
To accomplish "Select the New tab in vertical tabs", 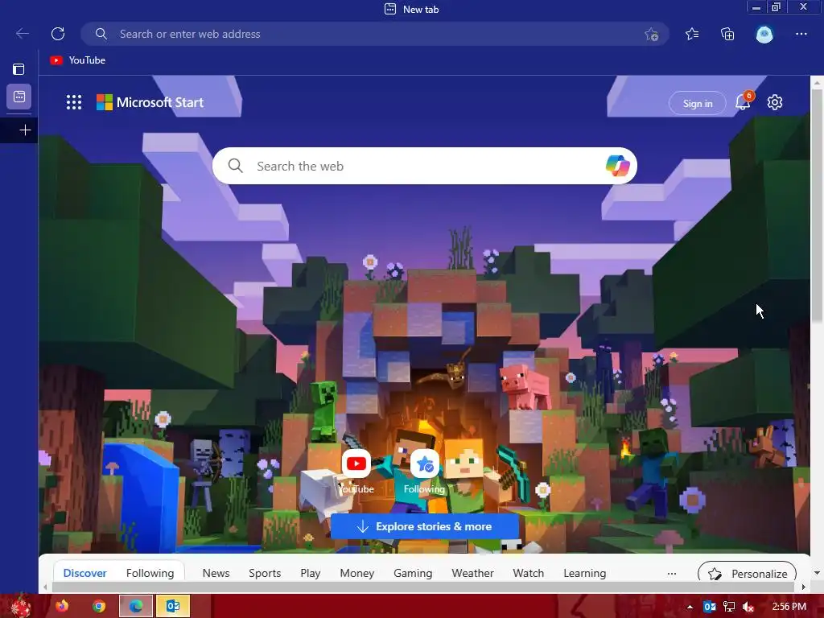I will click(19, 97).
